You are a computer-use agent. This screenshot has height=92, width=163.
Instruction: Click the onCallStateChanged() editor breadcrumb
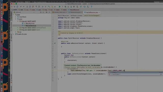pyautogui.click(x=92, y=16)
